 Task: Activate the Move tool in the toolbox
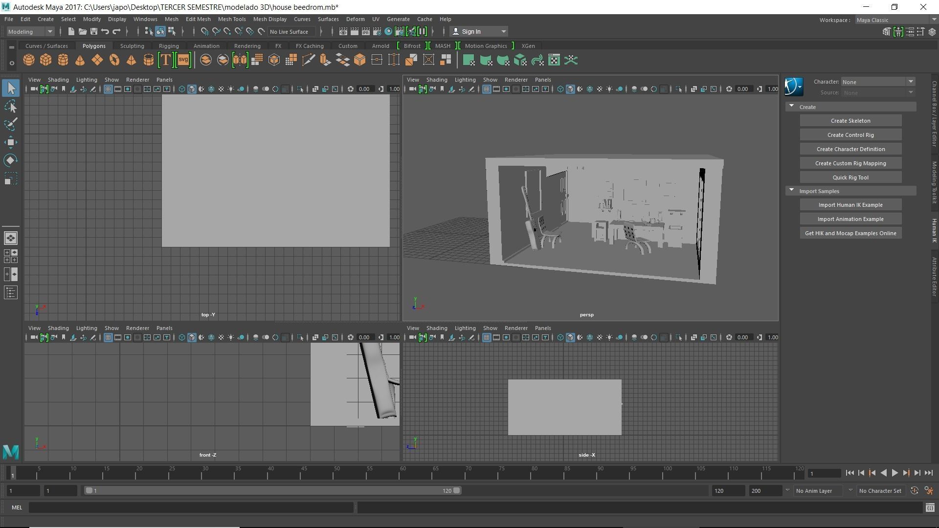11,143
